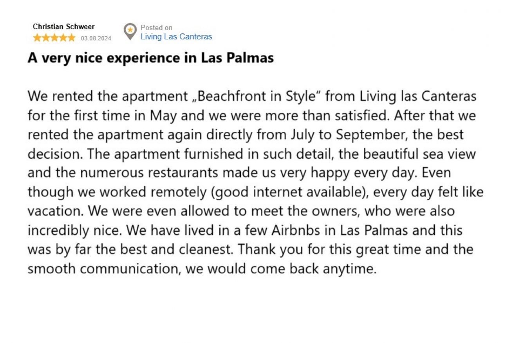Click reviewer name Christian Schweer
The height and width of the screenshot is (343, 513).
63,27
